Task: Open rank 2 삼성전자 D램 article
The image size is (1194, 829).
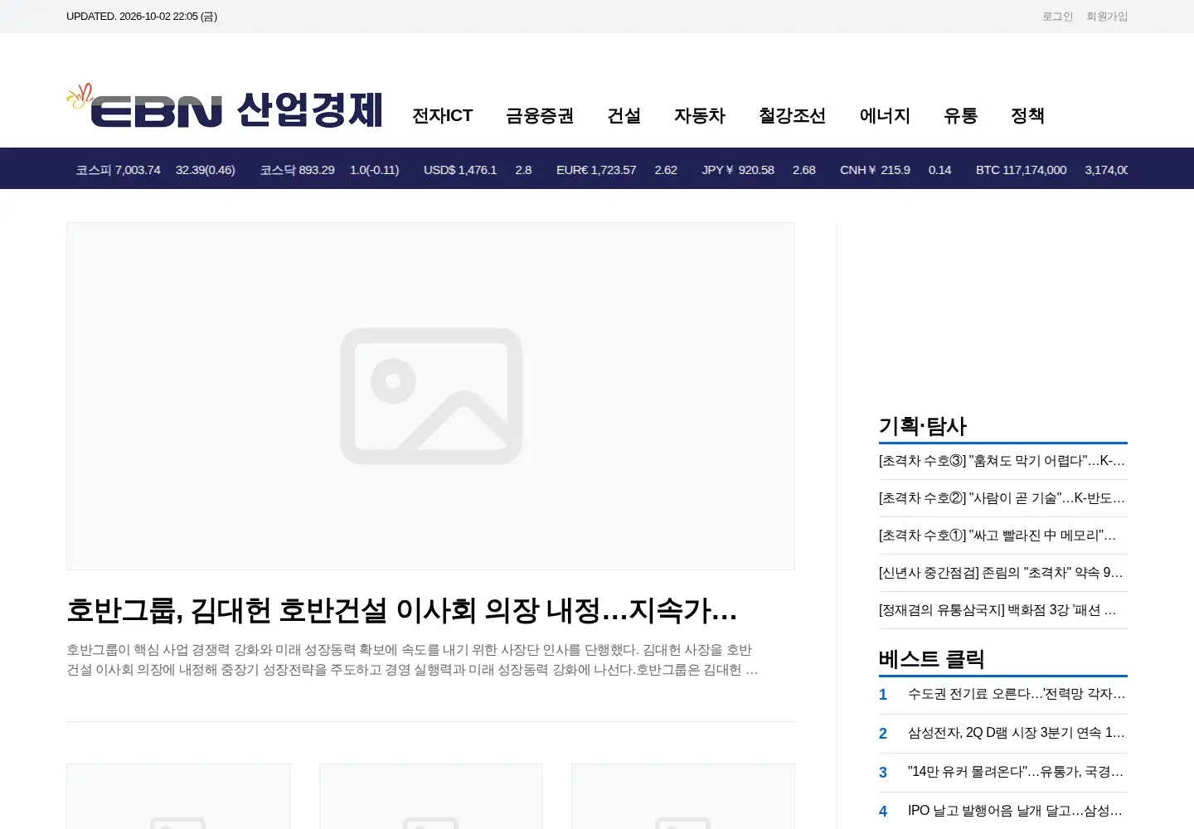Action: tap(1017, 733)
